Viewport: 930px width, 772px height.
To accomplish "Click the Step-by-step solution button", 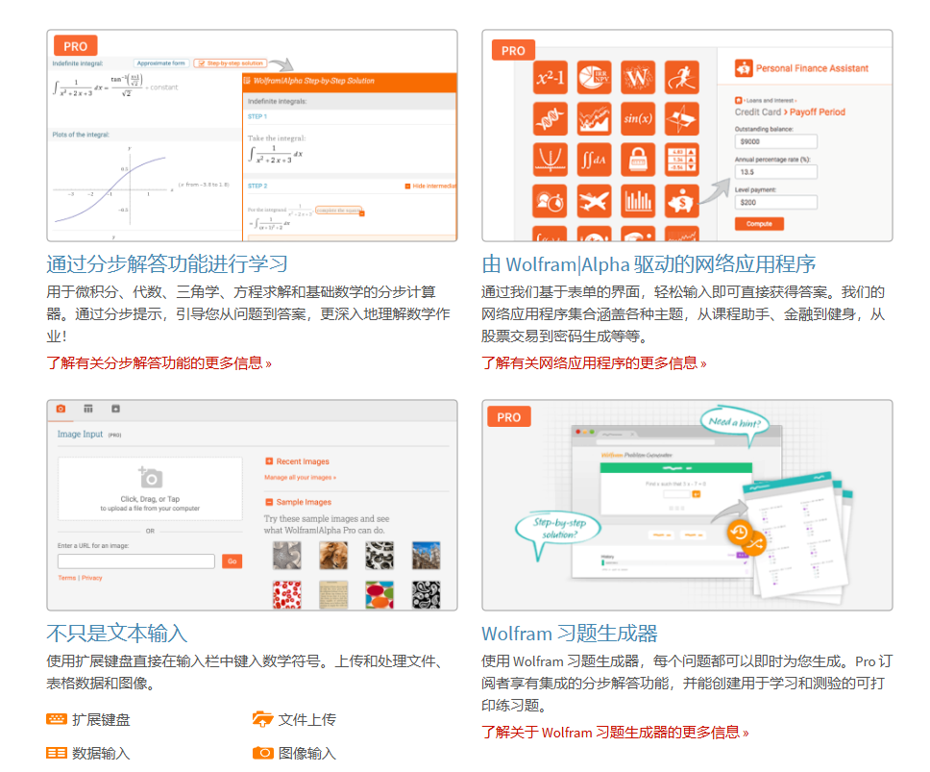I will (231, 62).
